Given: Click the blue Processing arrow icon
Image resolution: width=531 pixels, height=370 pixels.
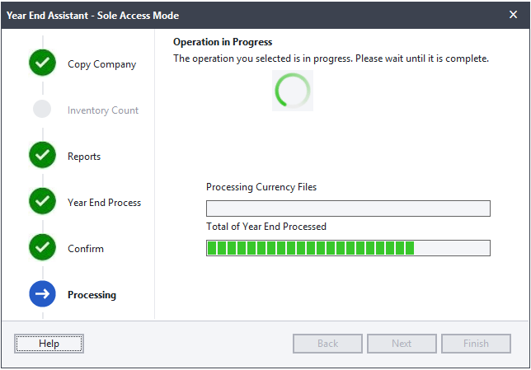Looking at the screenshot, I should point(42,293).
